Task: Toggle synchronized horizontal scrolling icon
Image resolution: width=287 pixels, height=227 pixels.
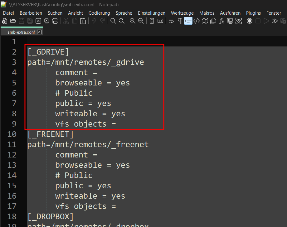Action: tap(160, 21)
